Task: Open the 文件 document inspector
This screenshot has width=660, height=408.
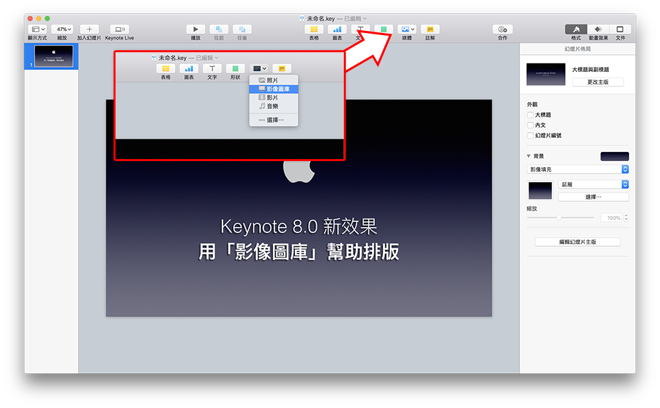Action: pyautogui.click(x=620, y=29)
